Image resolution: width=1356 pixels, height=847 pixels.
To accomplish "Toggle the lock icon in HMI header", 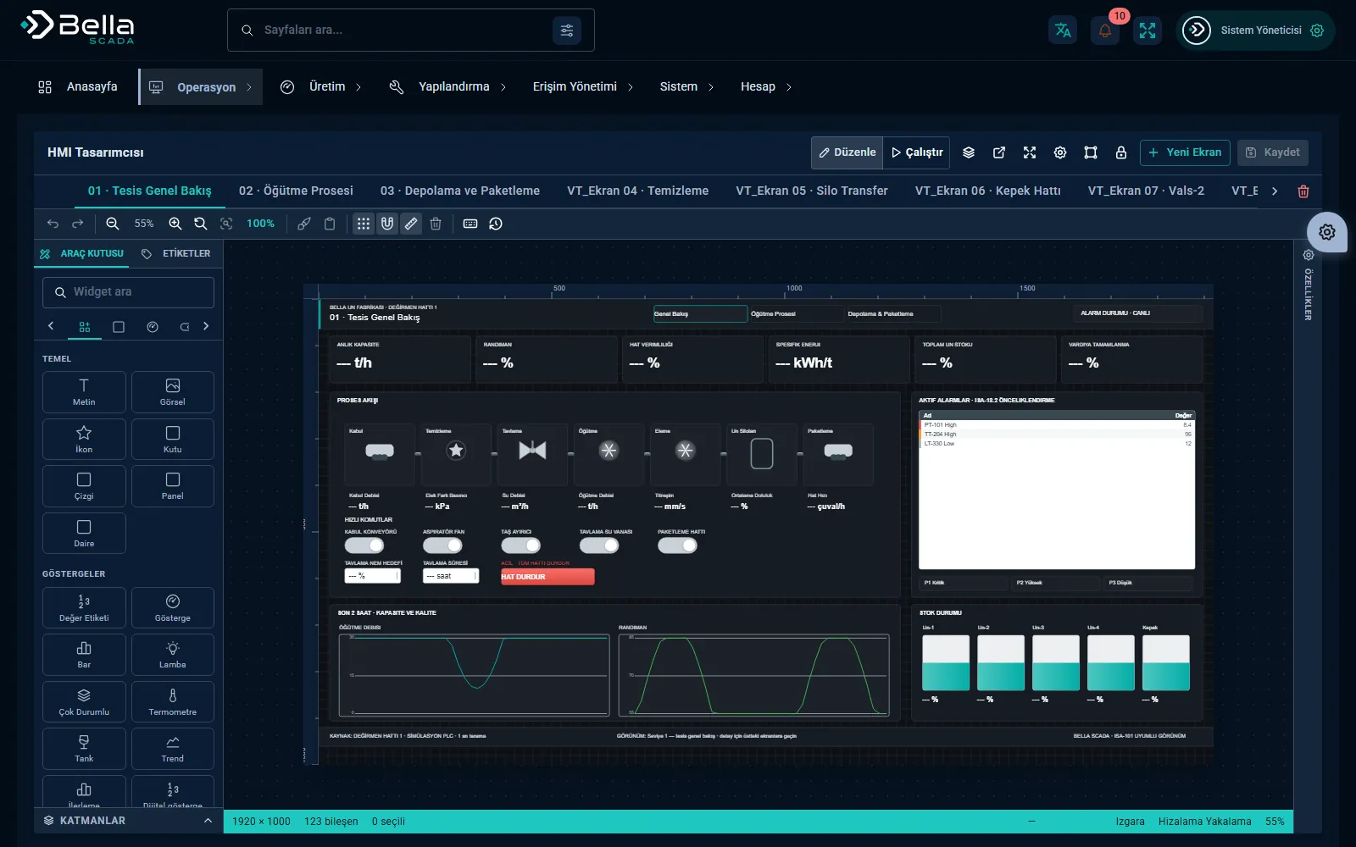I will tap(1121, 152).
